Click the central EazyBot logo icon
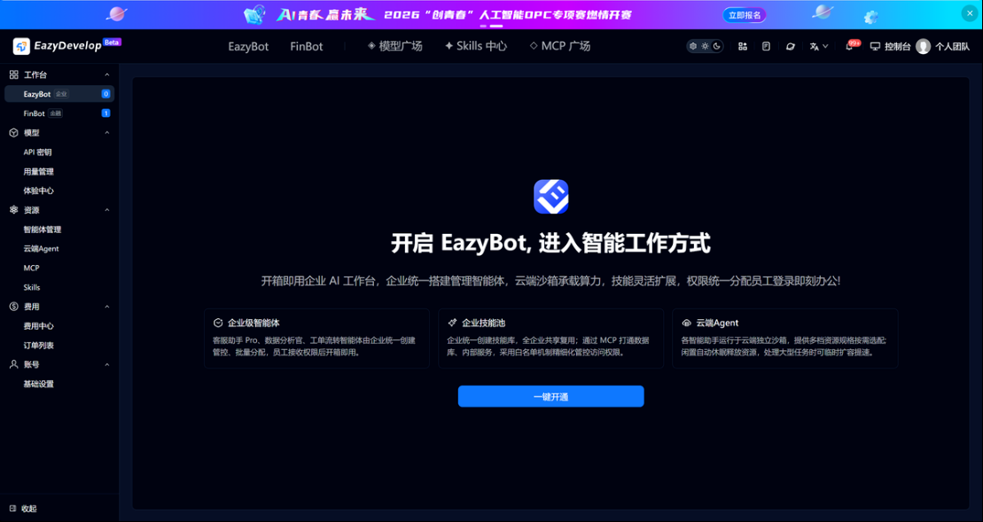Image resolution: width=983 pixels, height=522 pixels. tap(551, 197)
